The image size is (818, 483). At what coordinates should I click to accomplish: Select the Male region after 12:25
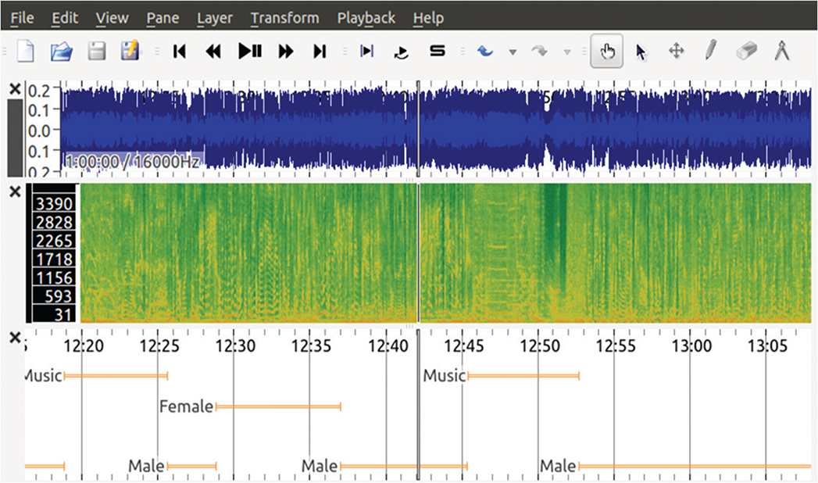click(192, 466)
